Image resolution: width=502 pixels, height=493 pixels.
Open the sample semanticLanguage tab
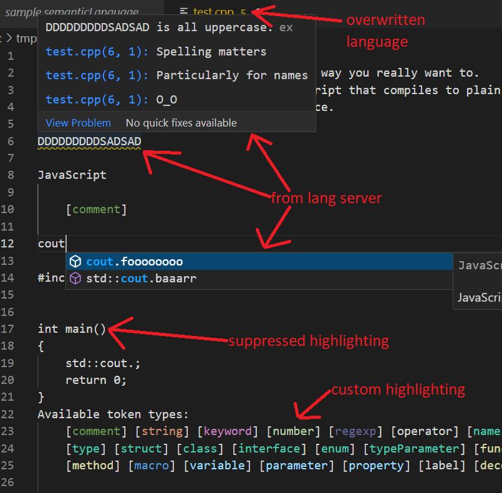tap(72, 12)
